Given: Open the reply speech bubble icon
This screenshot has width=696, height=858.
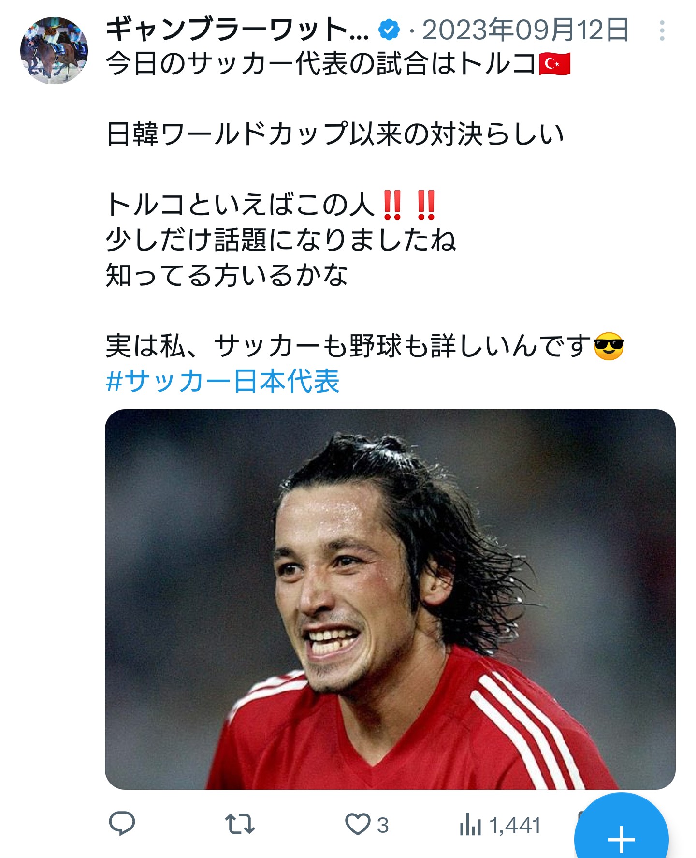Looking at the screenshot, I should point(122,823).
